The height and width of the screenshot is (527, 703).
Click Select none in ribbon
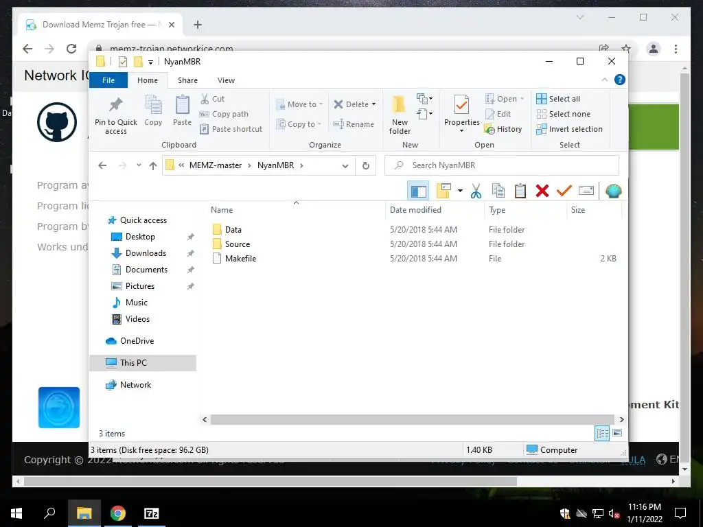563,114
